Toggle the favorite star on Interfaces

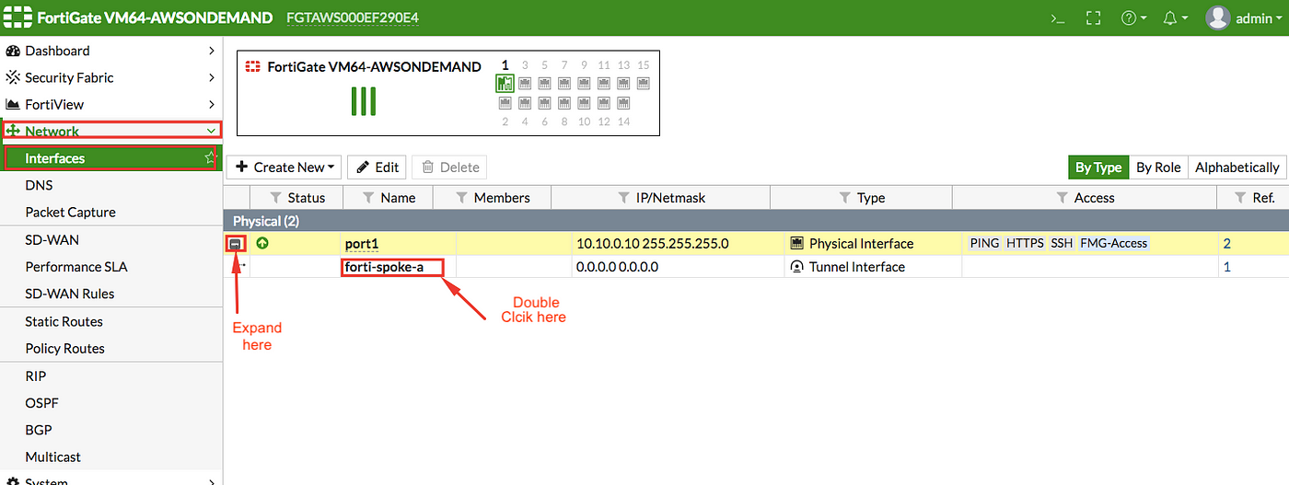pos(210,158)
